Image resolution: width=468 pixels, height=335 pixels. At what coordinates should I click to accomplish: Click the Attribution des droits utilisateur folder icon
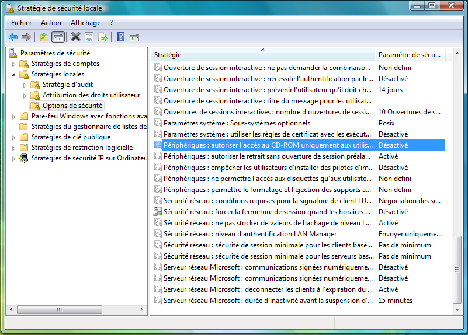pyautogui.click(x=35, y=95)
